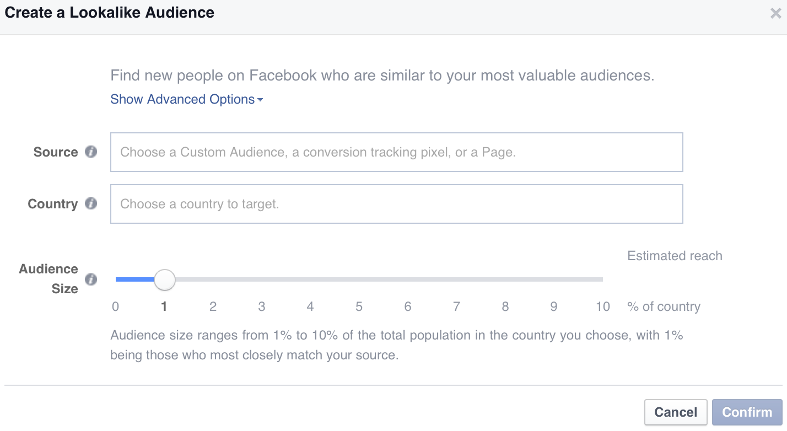Screen dimensions: 787x431
Task: Click the slider tick label 5
Action: pos(359,306)
